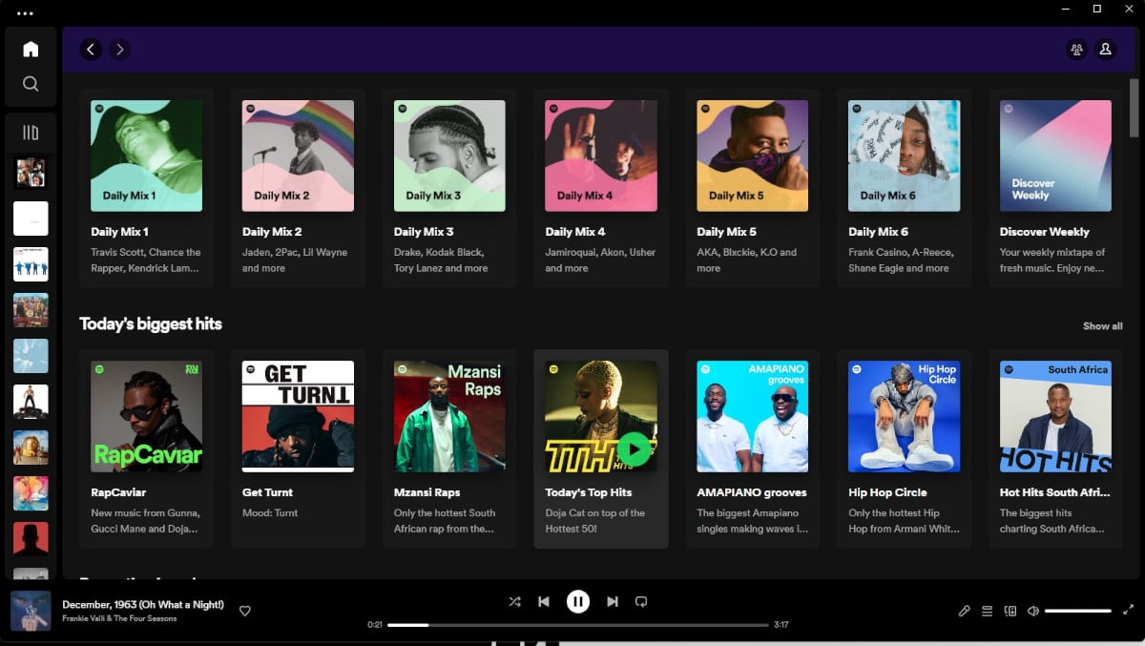Open the AMAPIANO grooves playlist cover
Screen dimensions: 1145x646
pos(752,416)
